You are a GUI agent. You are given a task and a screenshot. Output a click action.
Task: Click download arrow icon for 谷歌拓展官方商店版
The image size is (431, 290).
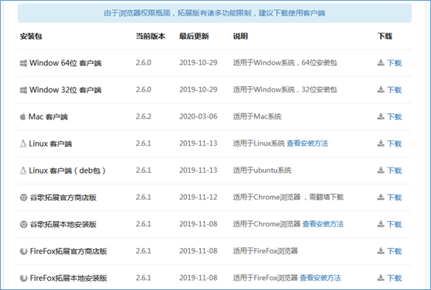pyautogui.click(x=381, y=197)
